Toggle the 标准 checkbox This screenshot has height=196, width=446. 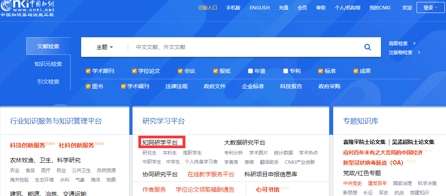pyautogui.click(x=321, y=71)
